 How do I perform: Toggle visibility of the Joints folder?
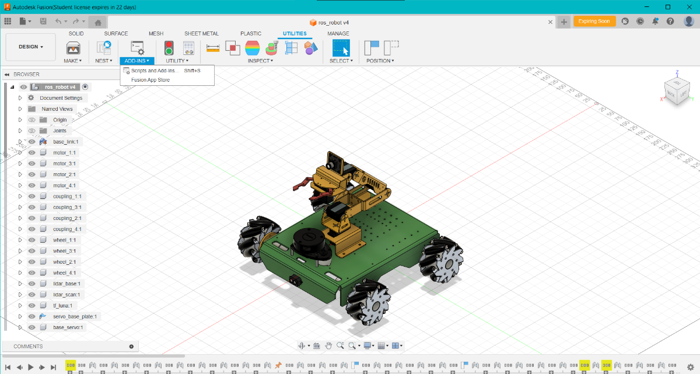tap(32, 131)
